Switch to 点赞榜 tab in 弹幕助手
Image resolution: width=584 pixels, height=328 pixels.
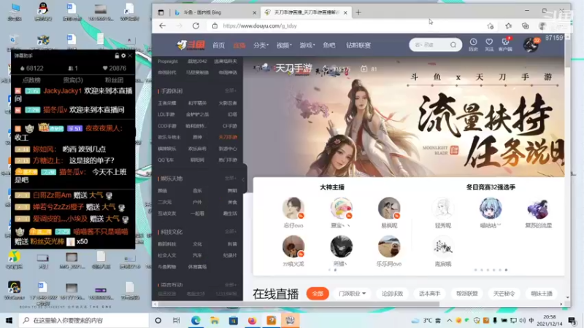31,80
